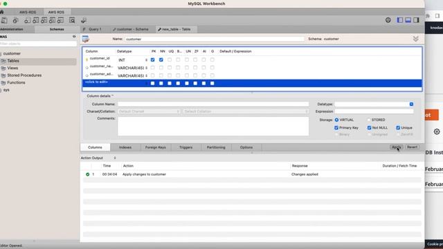Select the Views tree item
443x249 pixels.
[12, 68]
